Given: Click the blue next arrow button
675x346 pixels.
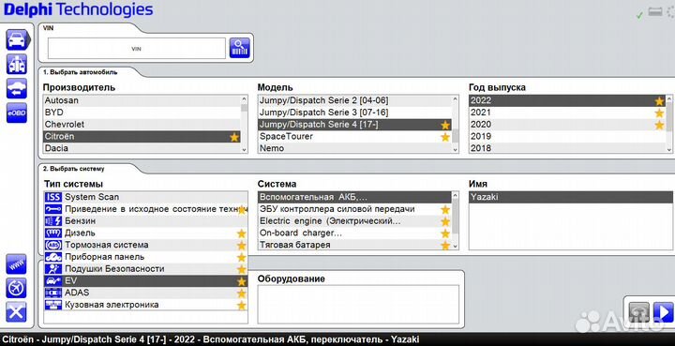Looking at the screenshot, I should click(x=663, y=312).
